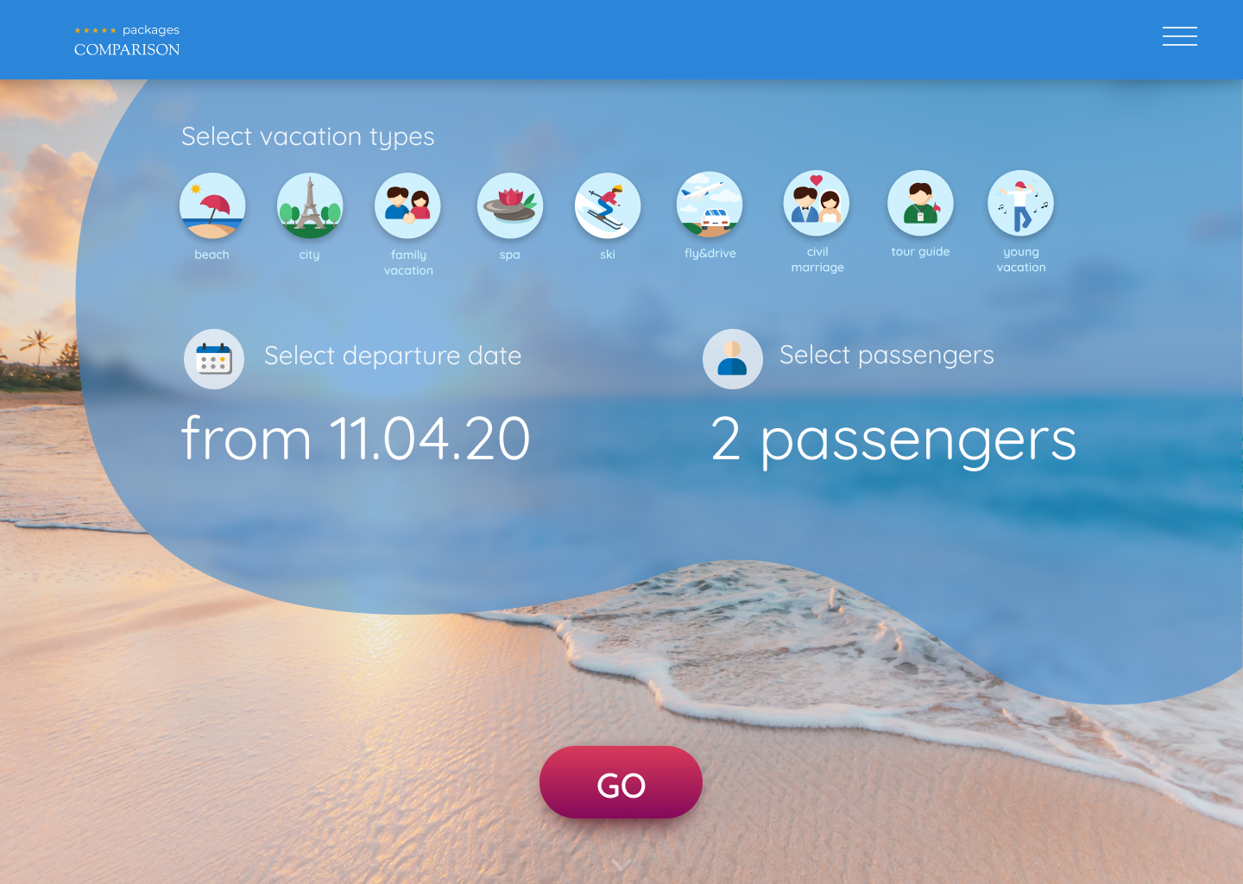Select the fly&drive icon
Image resolution: width=1243 pixels, height=884 pixels.
(x=710, y=205)
